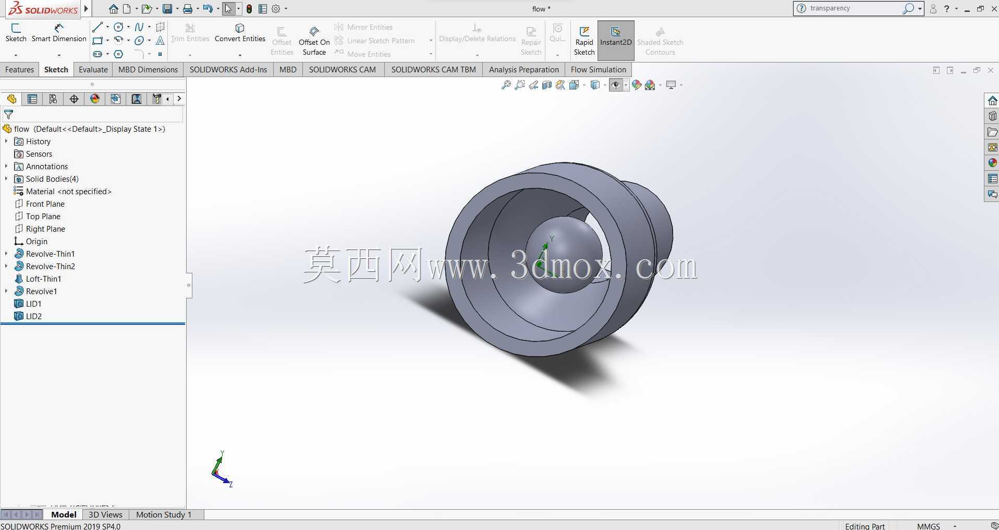Toggle Hide/Show Items eye button
Screen dimensions: 999x530
(616, 85)
